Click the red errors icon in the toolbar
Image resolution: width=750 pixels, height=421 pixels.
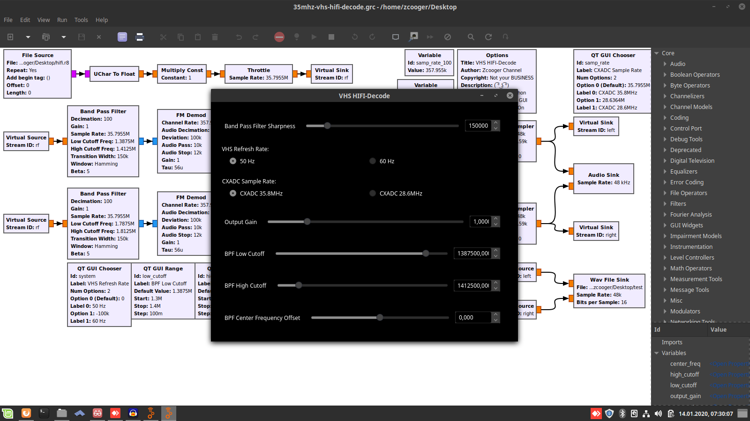click(x=279, y=37)
